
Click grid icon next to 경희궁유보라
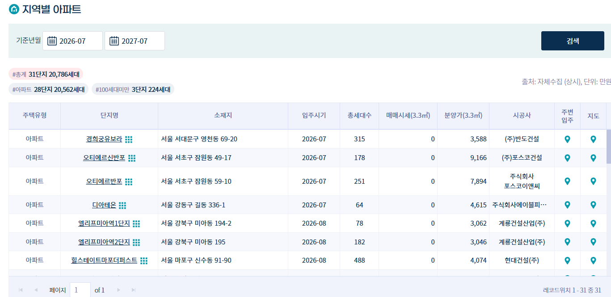pos(129,140)
